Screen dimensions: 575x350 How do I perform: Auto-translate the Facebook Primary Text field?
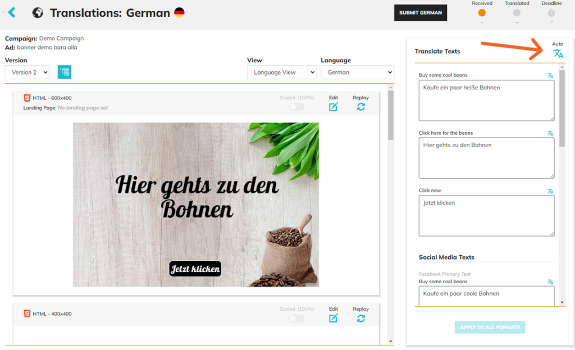point(550,282)
